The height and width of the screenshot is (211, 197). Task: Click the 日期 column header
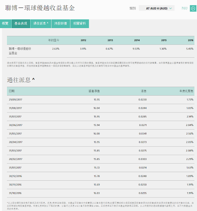click(x=12, y=91)
